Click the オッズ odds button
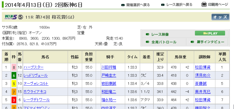Viewport: 234px width, 109px height. 220,17
